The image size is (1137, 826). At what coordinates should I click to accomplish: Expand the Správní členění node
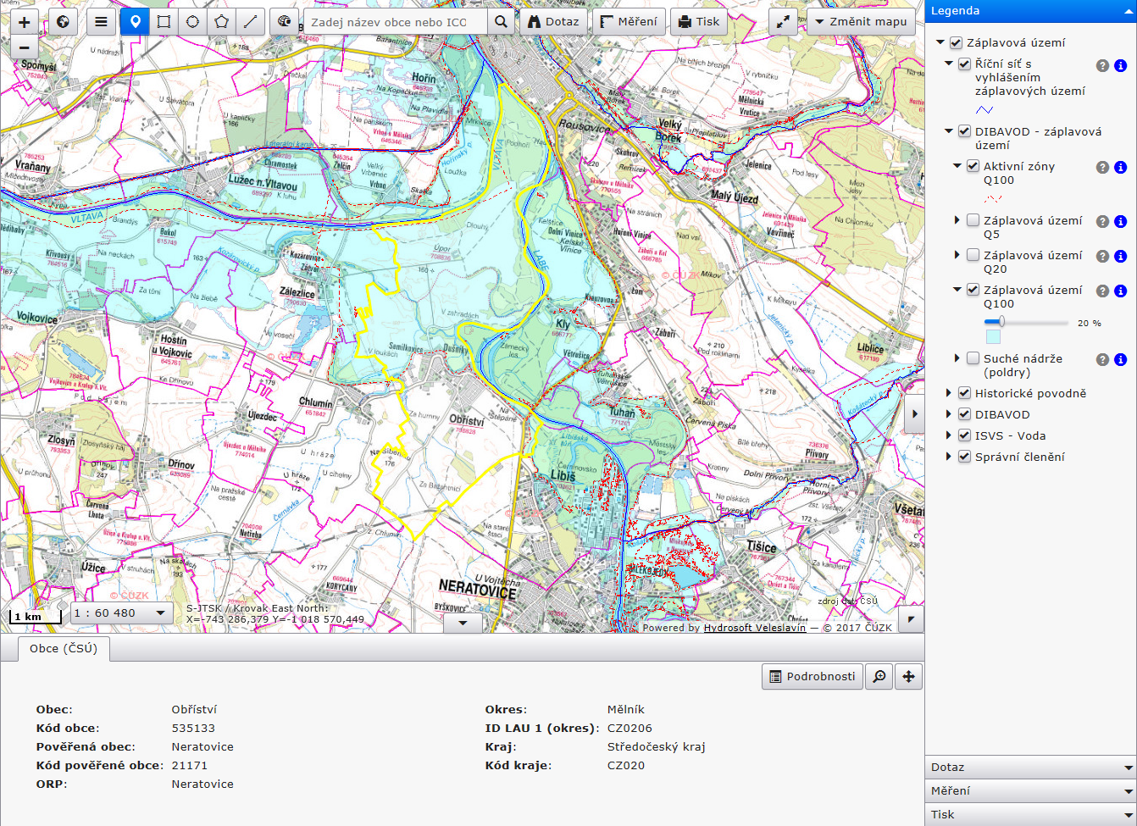(x=949, y=457)
